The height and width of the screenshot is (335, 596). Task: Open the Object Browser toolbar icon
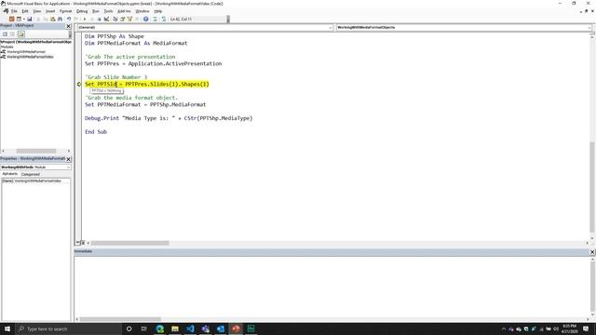pos(129,19)
